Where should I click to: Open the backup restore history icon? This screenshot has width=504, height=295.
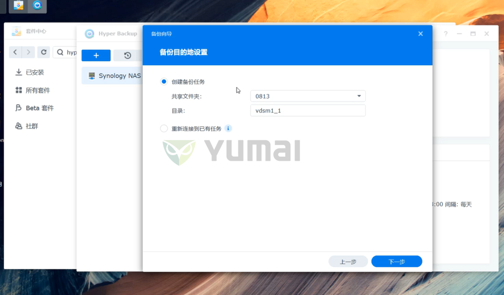pyautogui.click(x=126, y=55)
